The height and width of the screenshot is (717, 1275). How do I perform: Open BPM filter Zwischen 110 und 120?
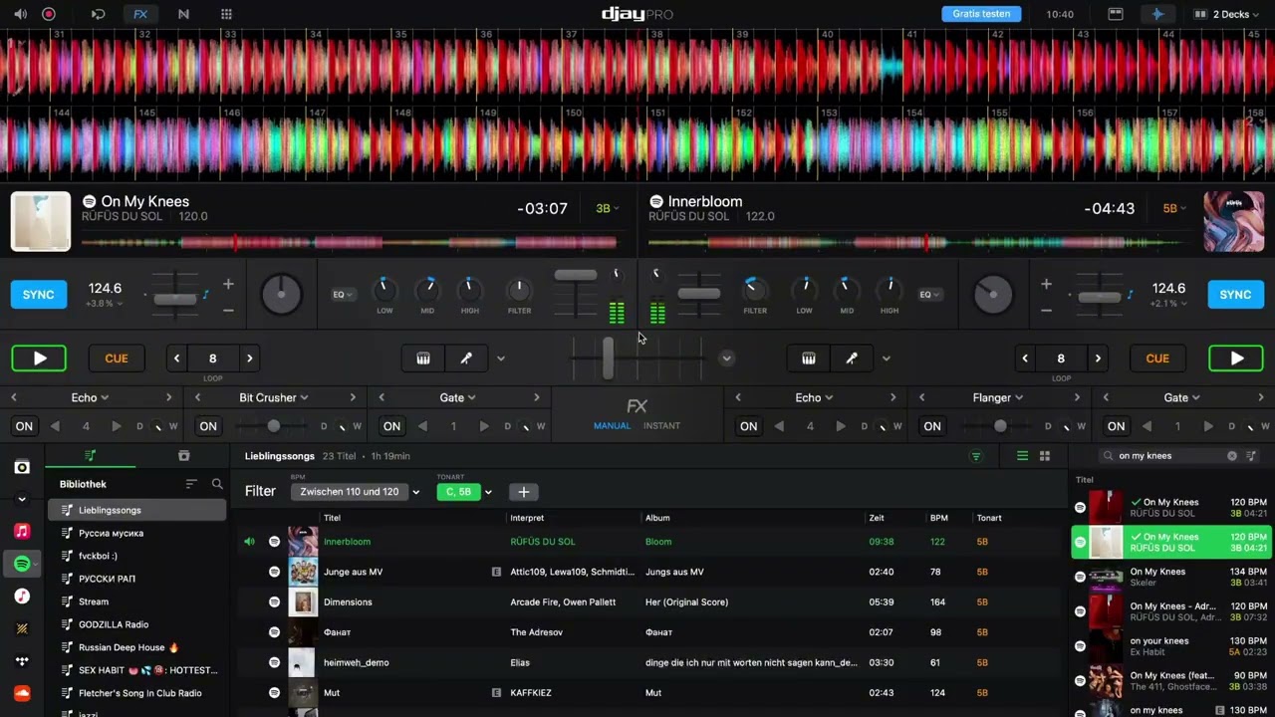[356, 491]
